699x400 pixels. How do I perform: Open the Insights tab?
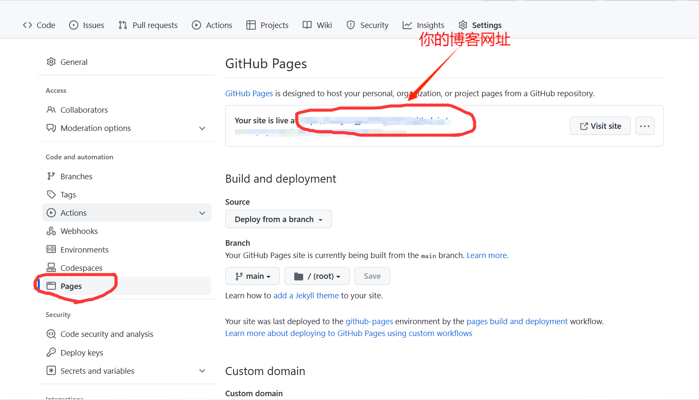coord(423,25)
